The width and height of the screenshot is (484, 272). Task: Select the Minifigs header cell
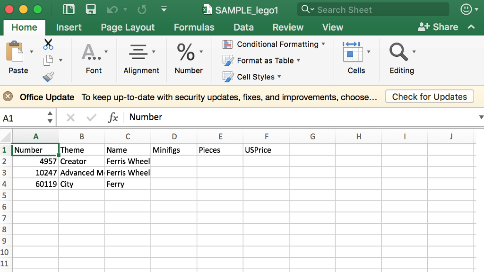tap(174, 150)
